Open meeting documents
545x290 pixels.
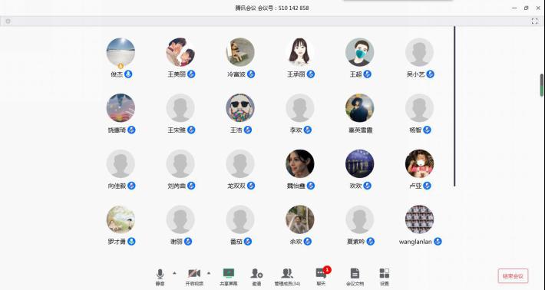[x=355, y=277]
